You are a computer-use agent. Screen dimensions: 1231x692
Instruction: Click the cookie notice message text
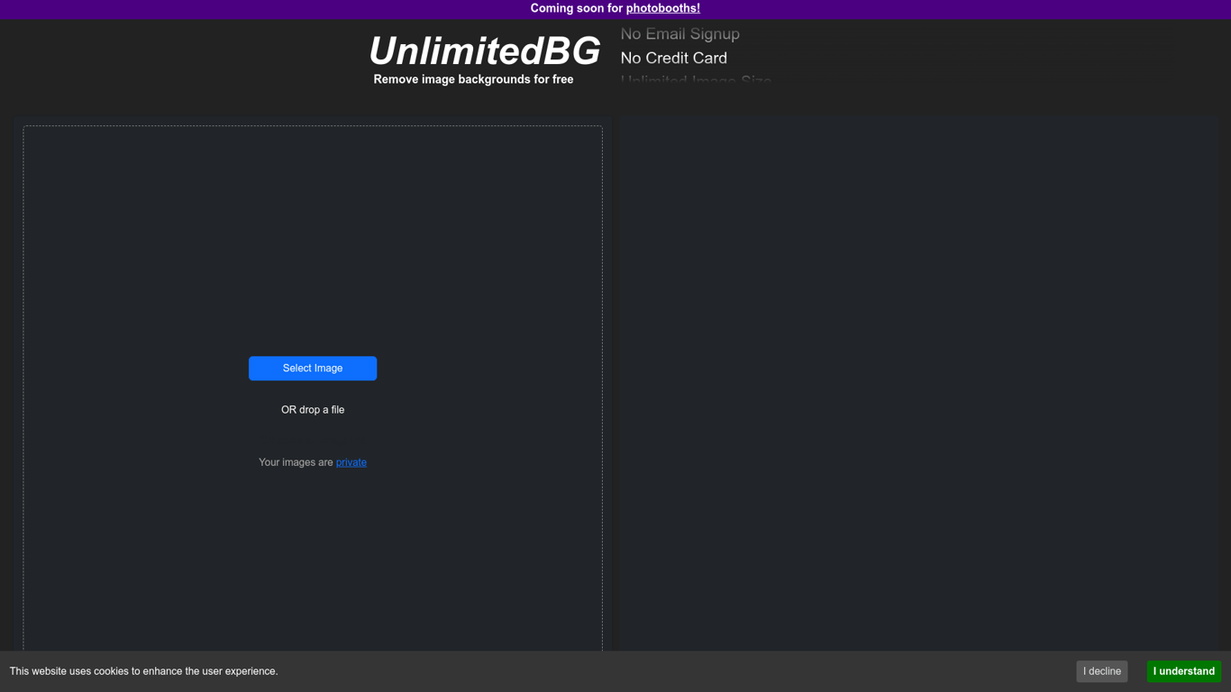(x=143, y=671)
